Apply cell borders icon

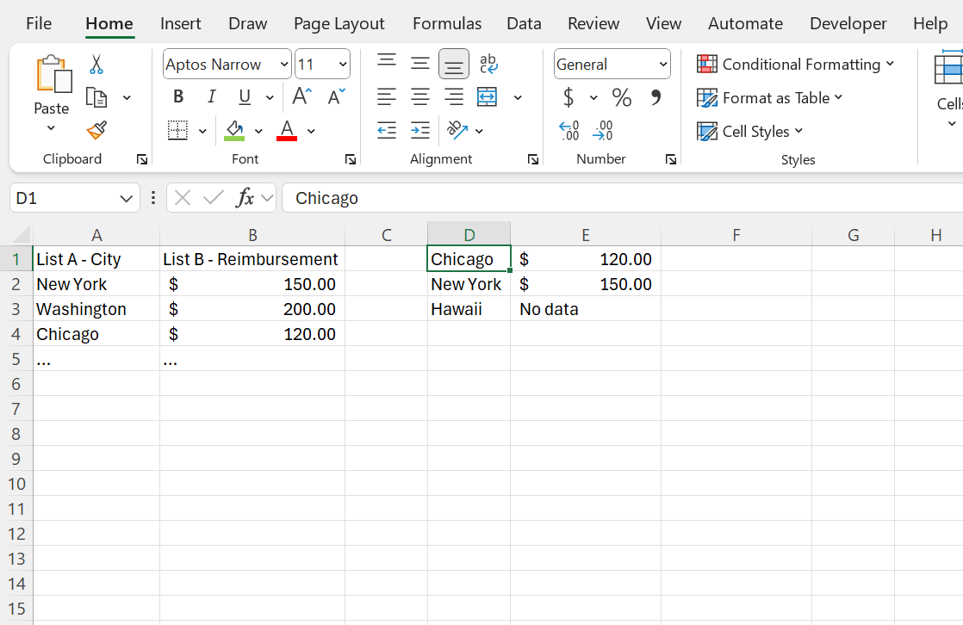tap(177, 130)
